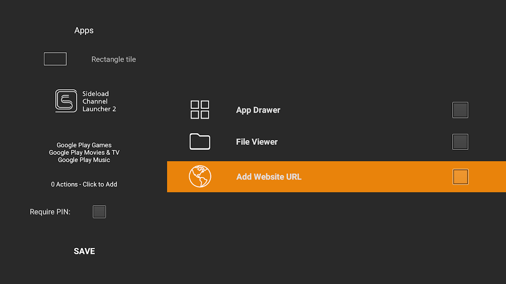Image resolution: width=506 pixels, height=284 pixels.
Task: Click the File Viewer folder icon
Action: (x=200, y=142)
